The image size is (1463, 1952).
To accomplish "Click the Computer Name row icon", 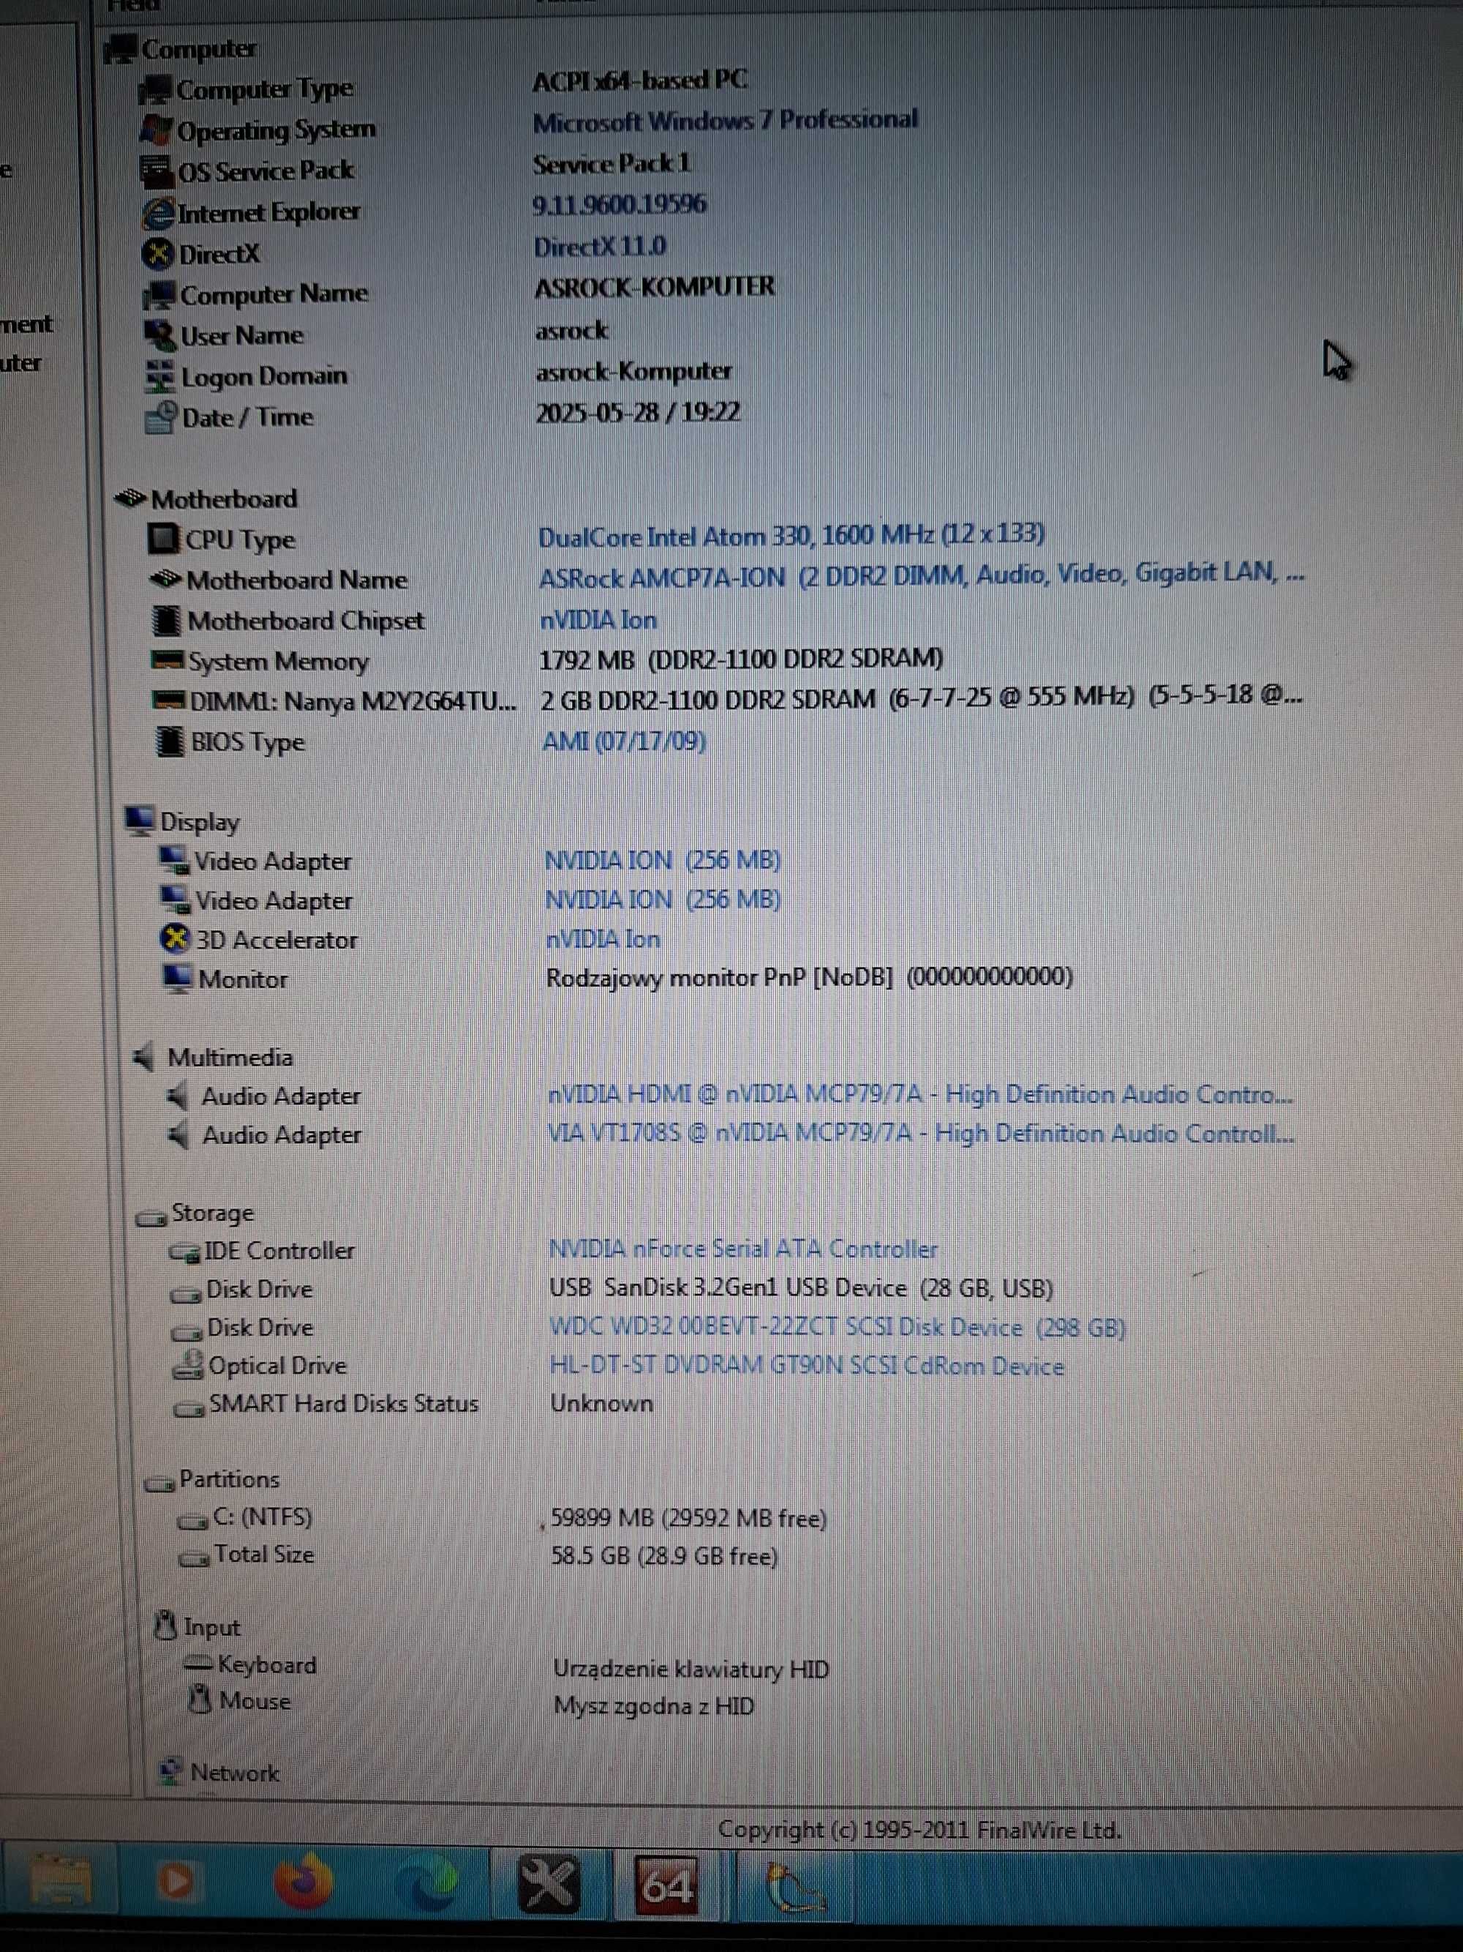I will [x=159, y=295].
